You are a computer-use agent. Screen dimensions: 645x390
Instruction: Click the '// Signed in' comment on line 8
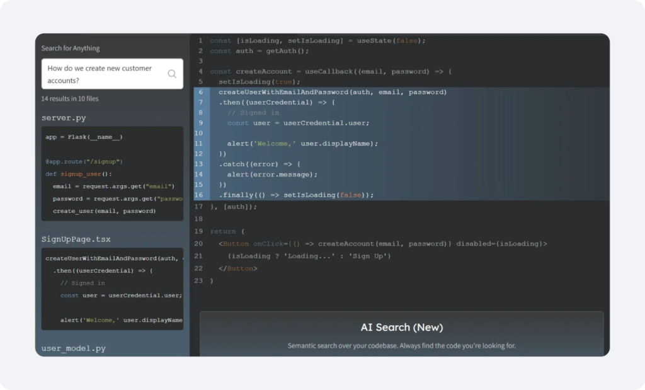[253, 113]
